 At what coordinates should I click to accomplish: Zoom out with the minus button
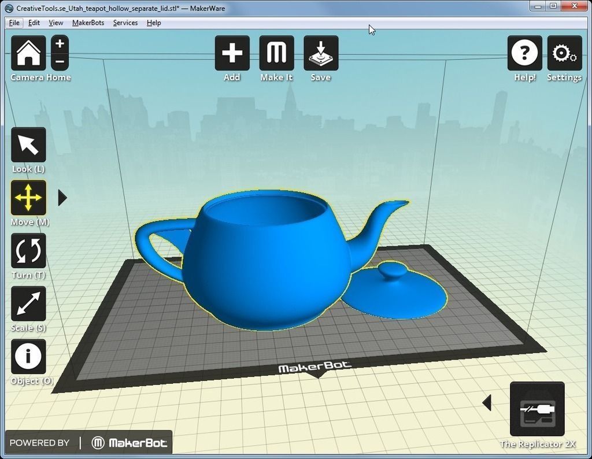pyautogui.click(x=60, y=61)
